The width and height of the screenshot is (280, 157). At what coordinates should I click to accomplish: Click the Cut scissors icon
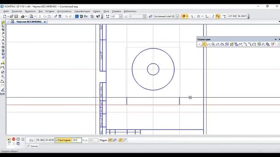(x=40, y=17)
